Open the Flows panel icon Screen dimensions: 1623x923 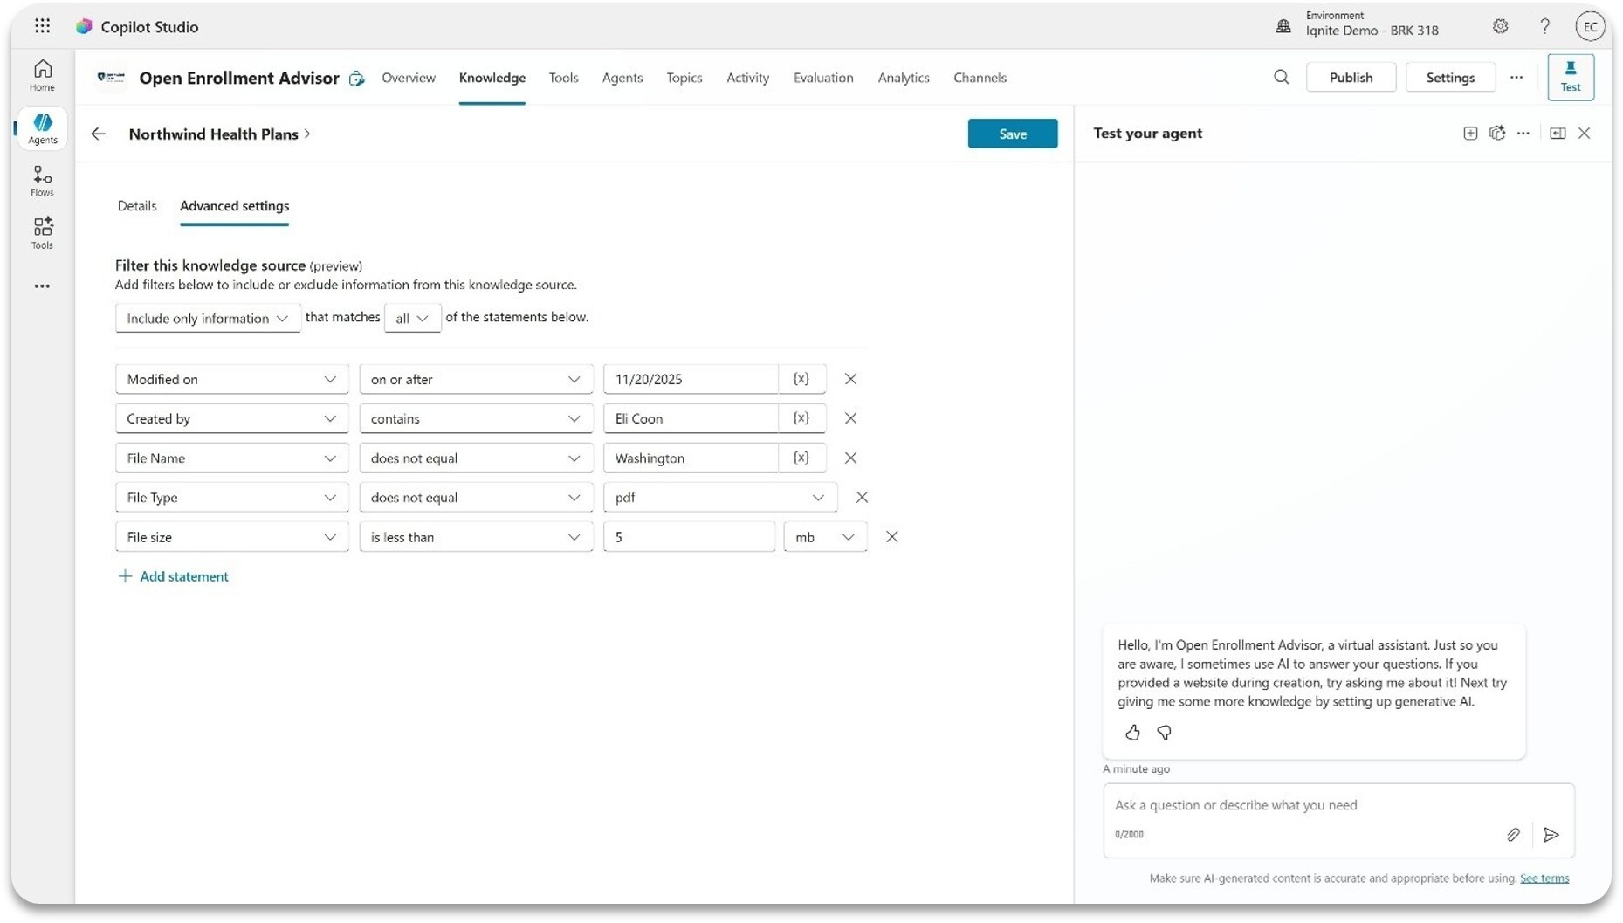pyautogui.click(x=41, y=180)
